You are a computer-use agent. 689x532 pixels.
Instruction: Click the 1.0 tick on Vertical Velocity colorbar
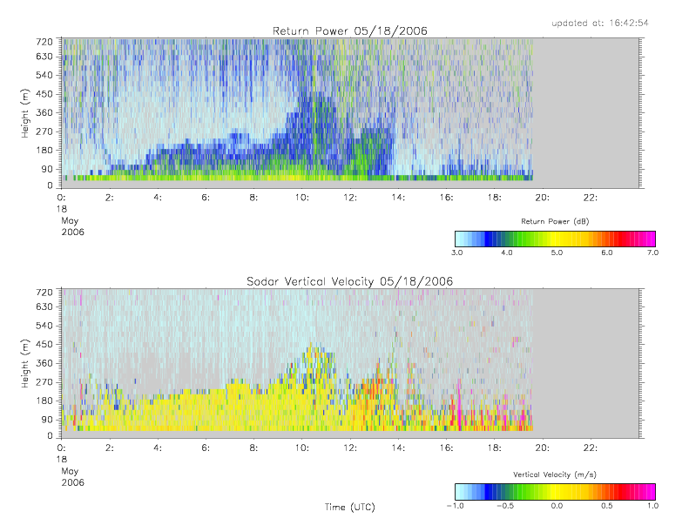pos(653,506)
